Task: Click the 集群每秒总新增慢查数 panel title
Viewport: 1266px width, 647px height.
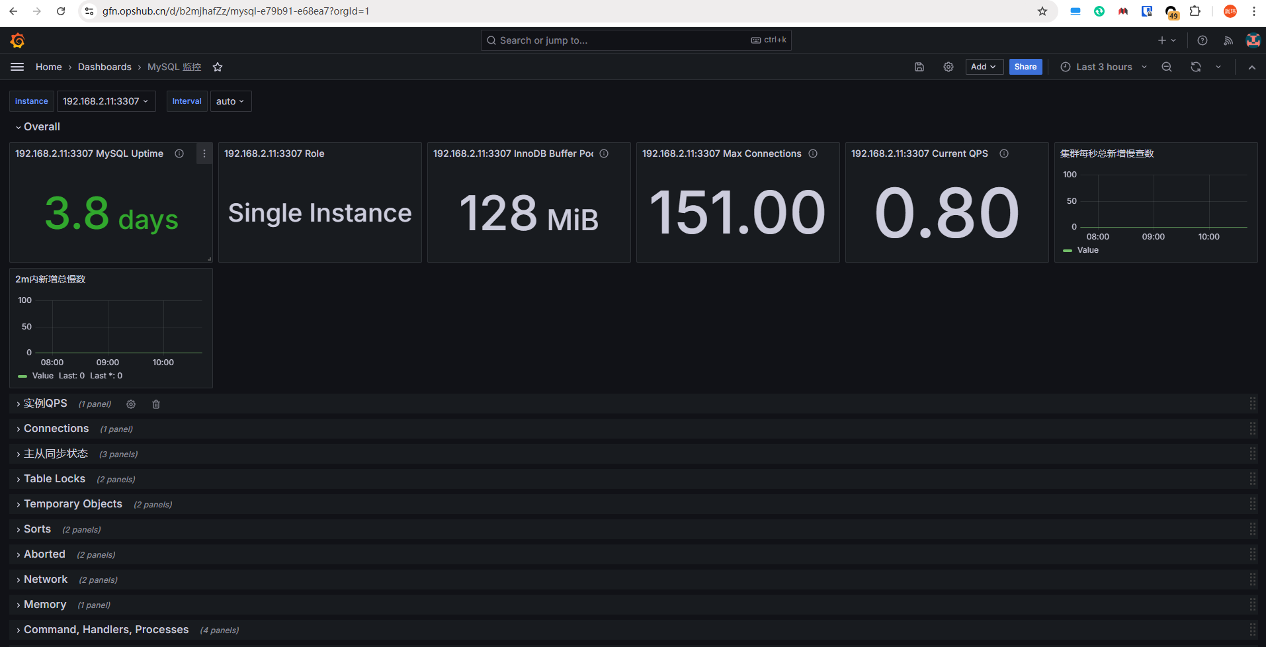Action: click(x=1107, y=153)
